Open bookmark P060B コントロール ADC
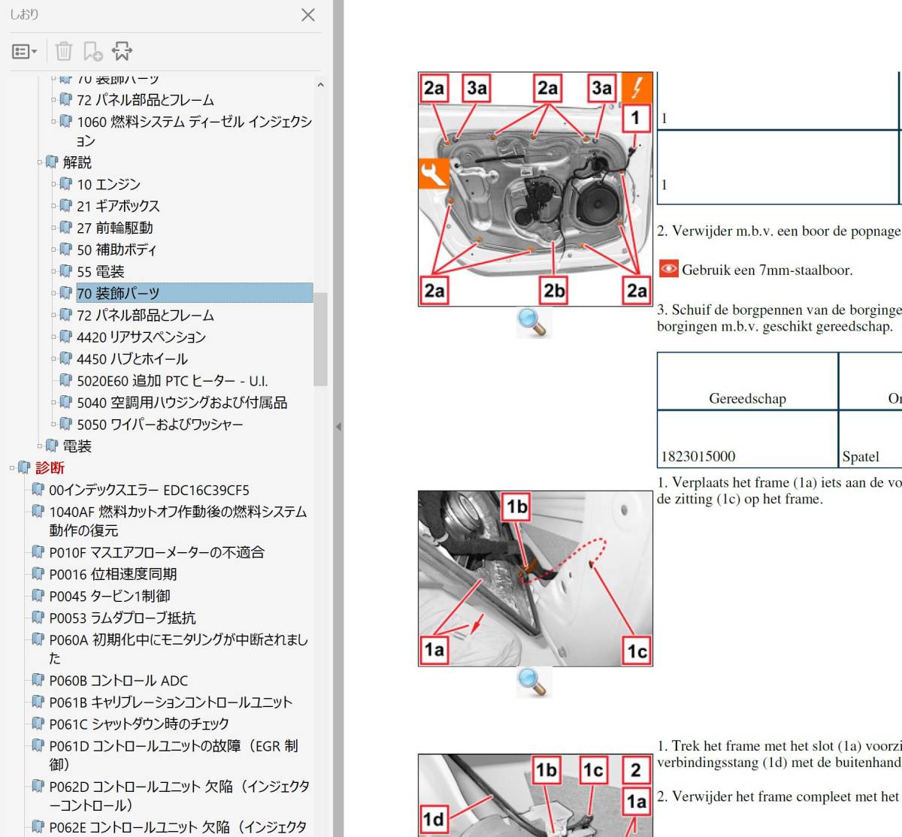The image size is (902, 837). click(118, 681)
